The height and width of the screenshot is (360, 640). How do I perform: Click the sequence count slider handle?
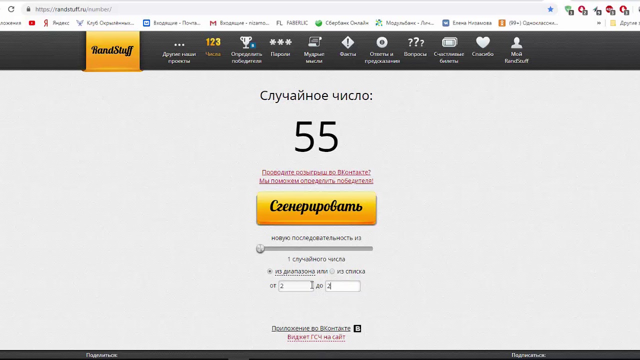click(260, 248)
